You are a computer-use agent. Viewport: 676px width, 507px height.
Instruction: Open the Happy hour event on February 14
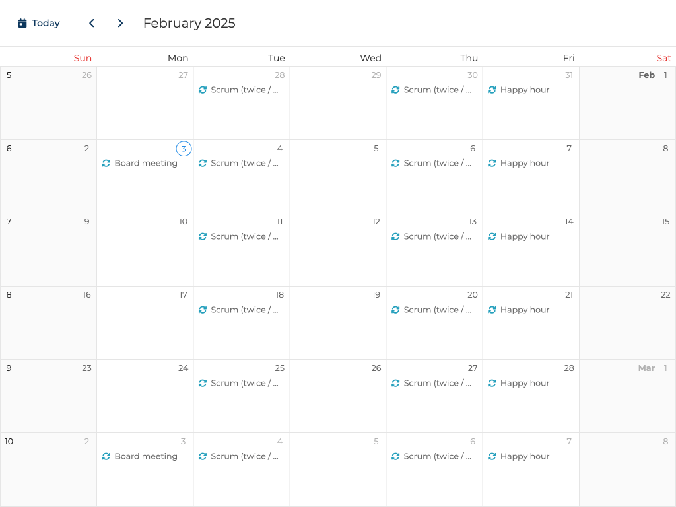(x=524, y=237)
